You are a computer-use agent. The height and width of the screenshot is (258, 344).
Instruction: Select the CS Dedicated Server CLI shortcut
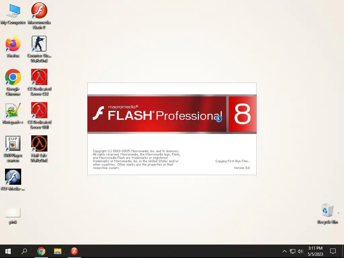pyautogui.click(x=39, y=82)
